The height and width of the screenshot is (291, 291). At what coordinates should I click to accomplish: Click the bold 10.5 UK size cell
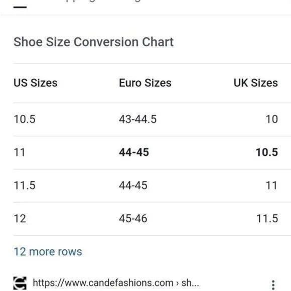coord(267,153)
